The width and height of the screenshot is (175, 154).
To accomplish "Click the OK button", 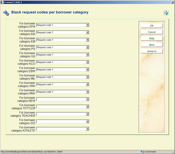I will (152, 26).
